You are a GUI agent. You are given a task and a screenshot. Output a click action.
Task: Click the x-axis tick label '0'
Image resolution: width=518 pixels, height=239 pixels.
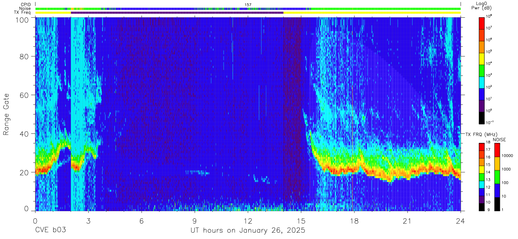(x=35, y=221)
